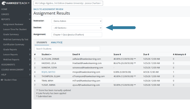
Task: Sort by Email column arrows
Action: [79, 54]
